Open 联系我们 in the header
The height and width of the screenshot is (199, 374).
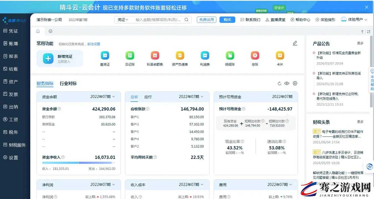pos(250,20)
